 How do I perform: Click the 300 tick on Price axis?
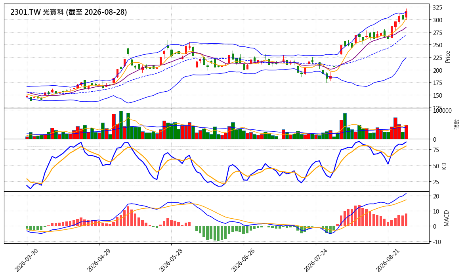click(x=437, y=20)
